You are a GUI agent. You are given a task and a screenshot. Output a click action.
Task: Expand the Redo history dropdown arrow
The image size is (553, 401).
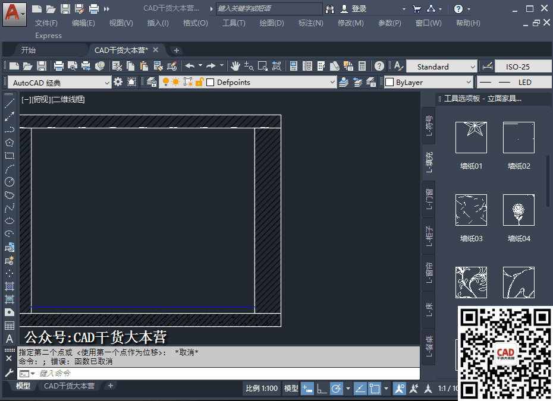[x=221, y=65]
